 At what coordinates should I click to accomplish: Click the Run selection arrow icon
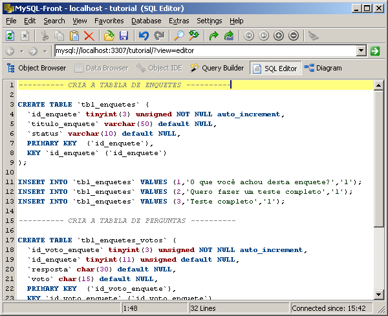click(229, 36)
